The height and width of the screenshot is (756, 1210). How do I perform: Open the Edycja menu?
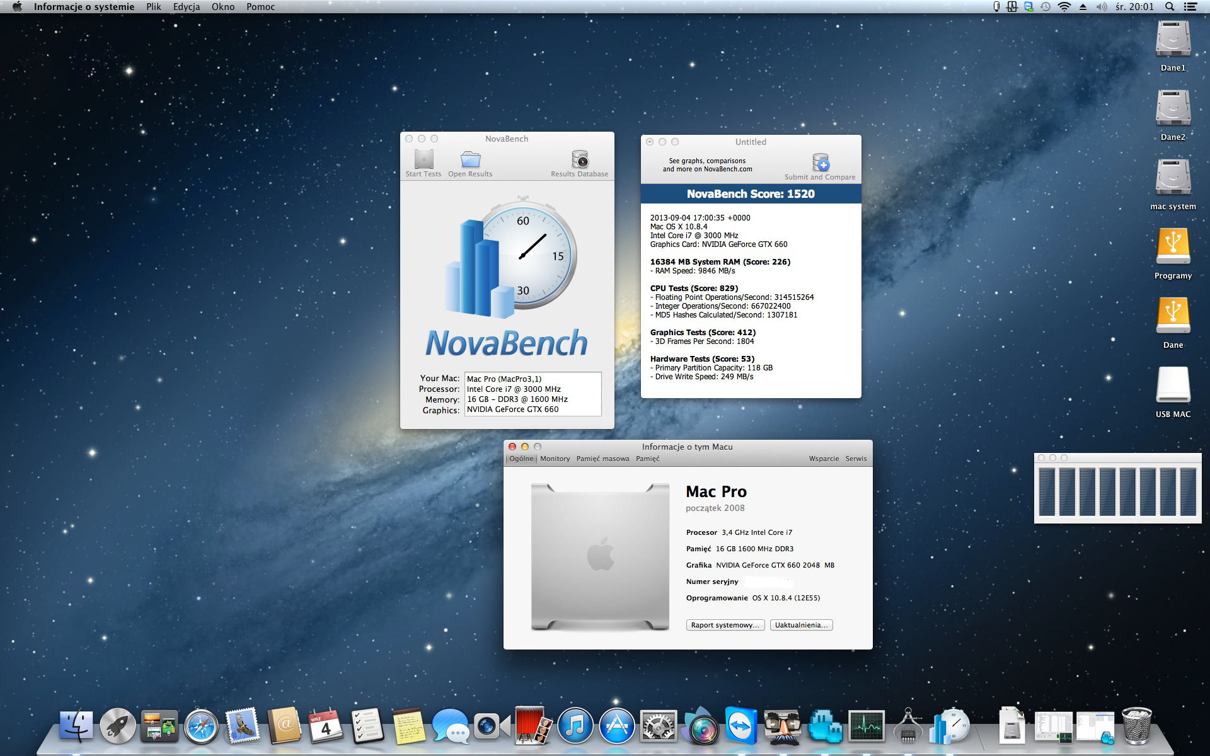tap(187, 7)
